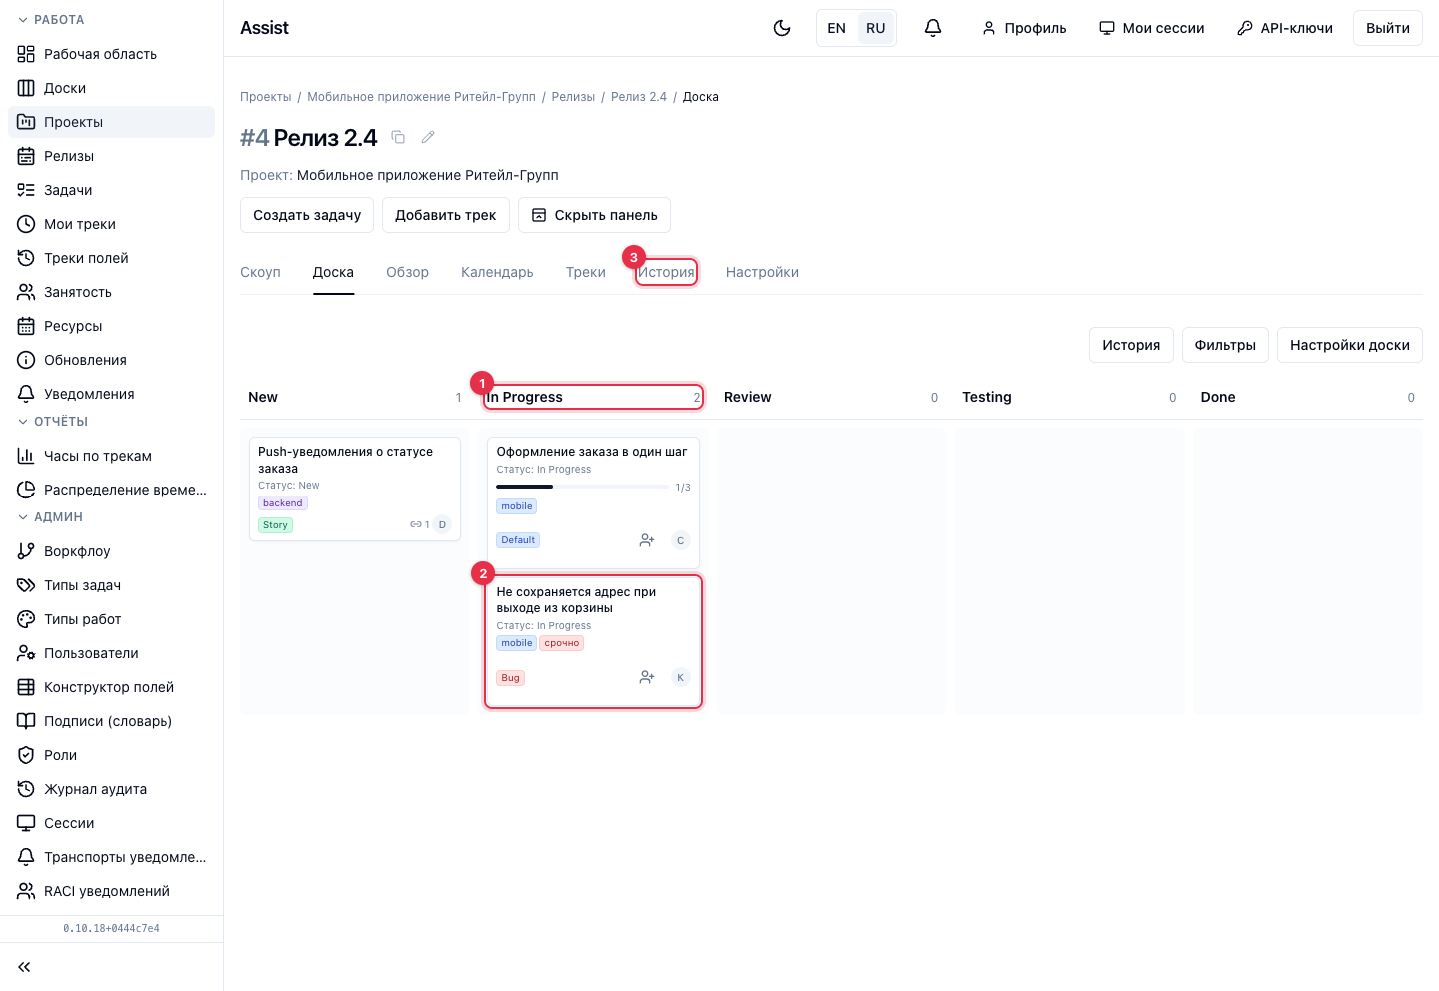Click the 'backend' tag on Push card

[283, 503]
